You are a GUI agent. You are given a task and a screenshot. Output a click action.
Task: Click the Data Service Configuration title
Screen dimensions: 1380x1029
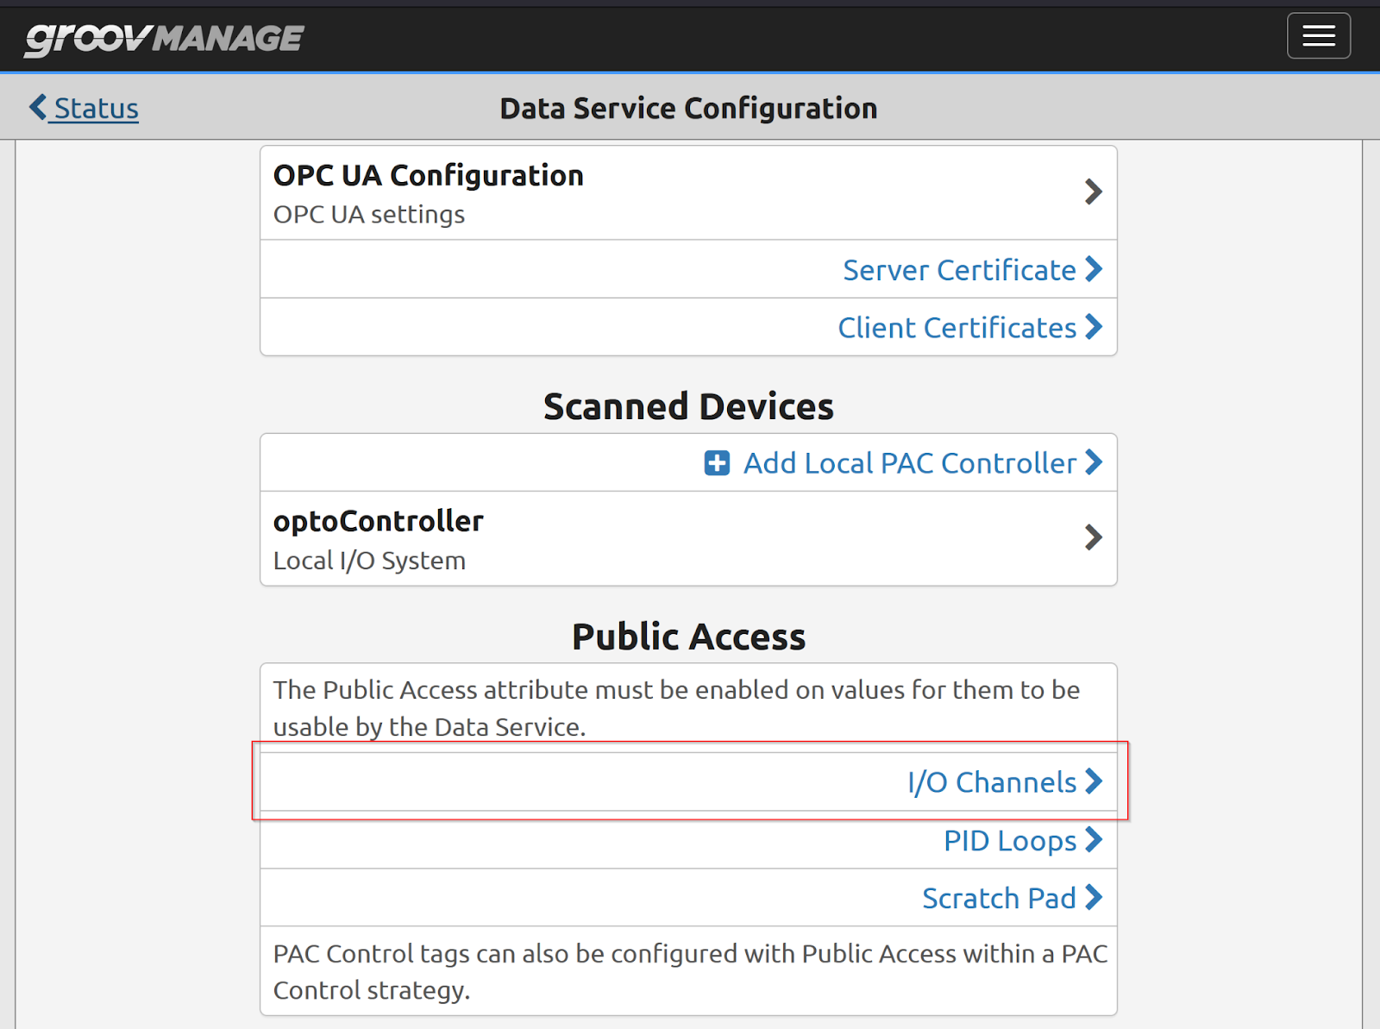tap(688, 109)
